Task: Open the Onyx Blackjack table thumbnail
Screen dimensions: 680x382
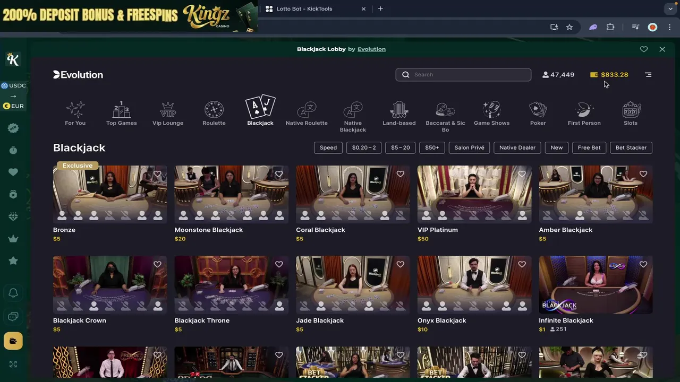Action: [x=474, y=285]
